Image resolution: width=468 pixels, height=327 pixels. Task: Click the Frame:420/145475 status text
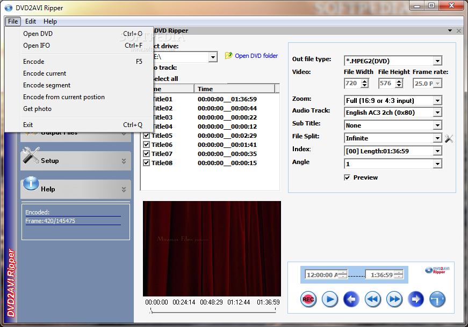(50, 221)
